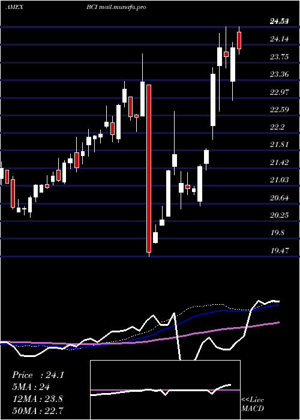
Task: Click the <<Live MACD label
Action: tap(253, 404)
